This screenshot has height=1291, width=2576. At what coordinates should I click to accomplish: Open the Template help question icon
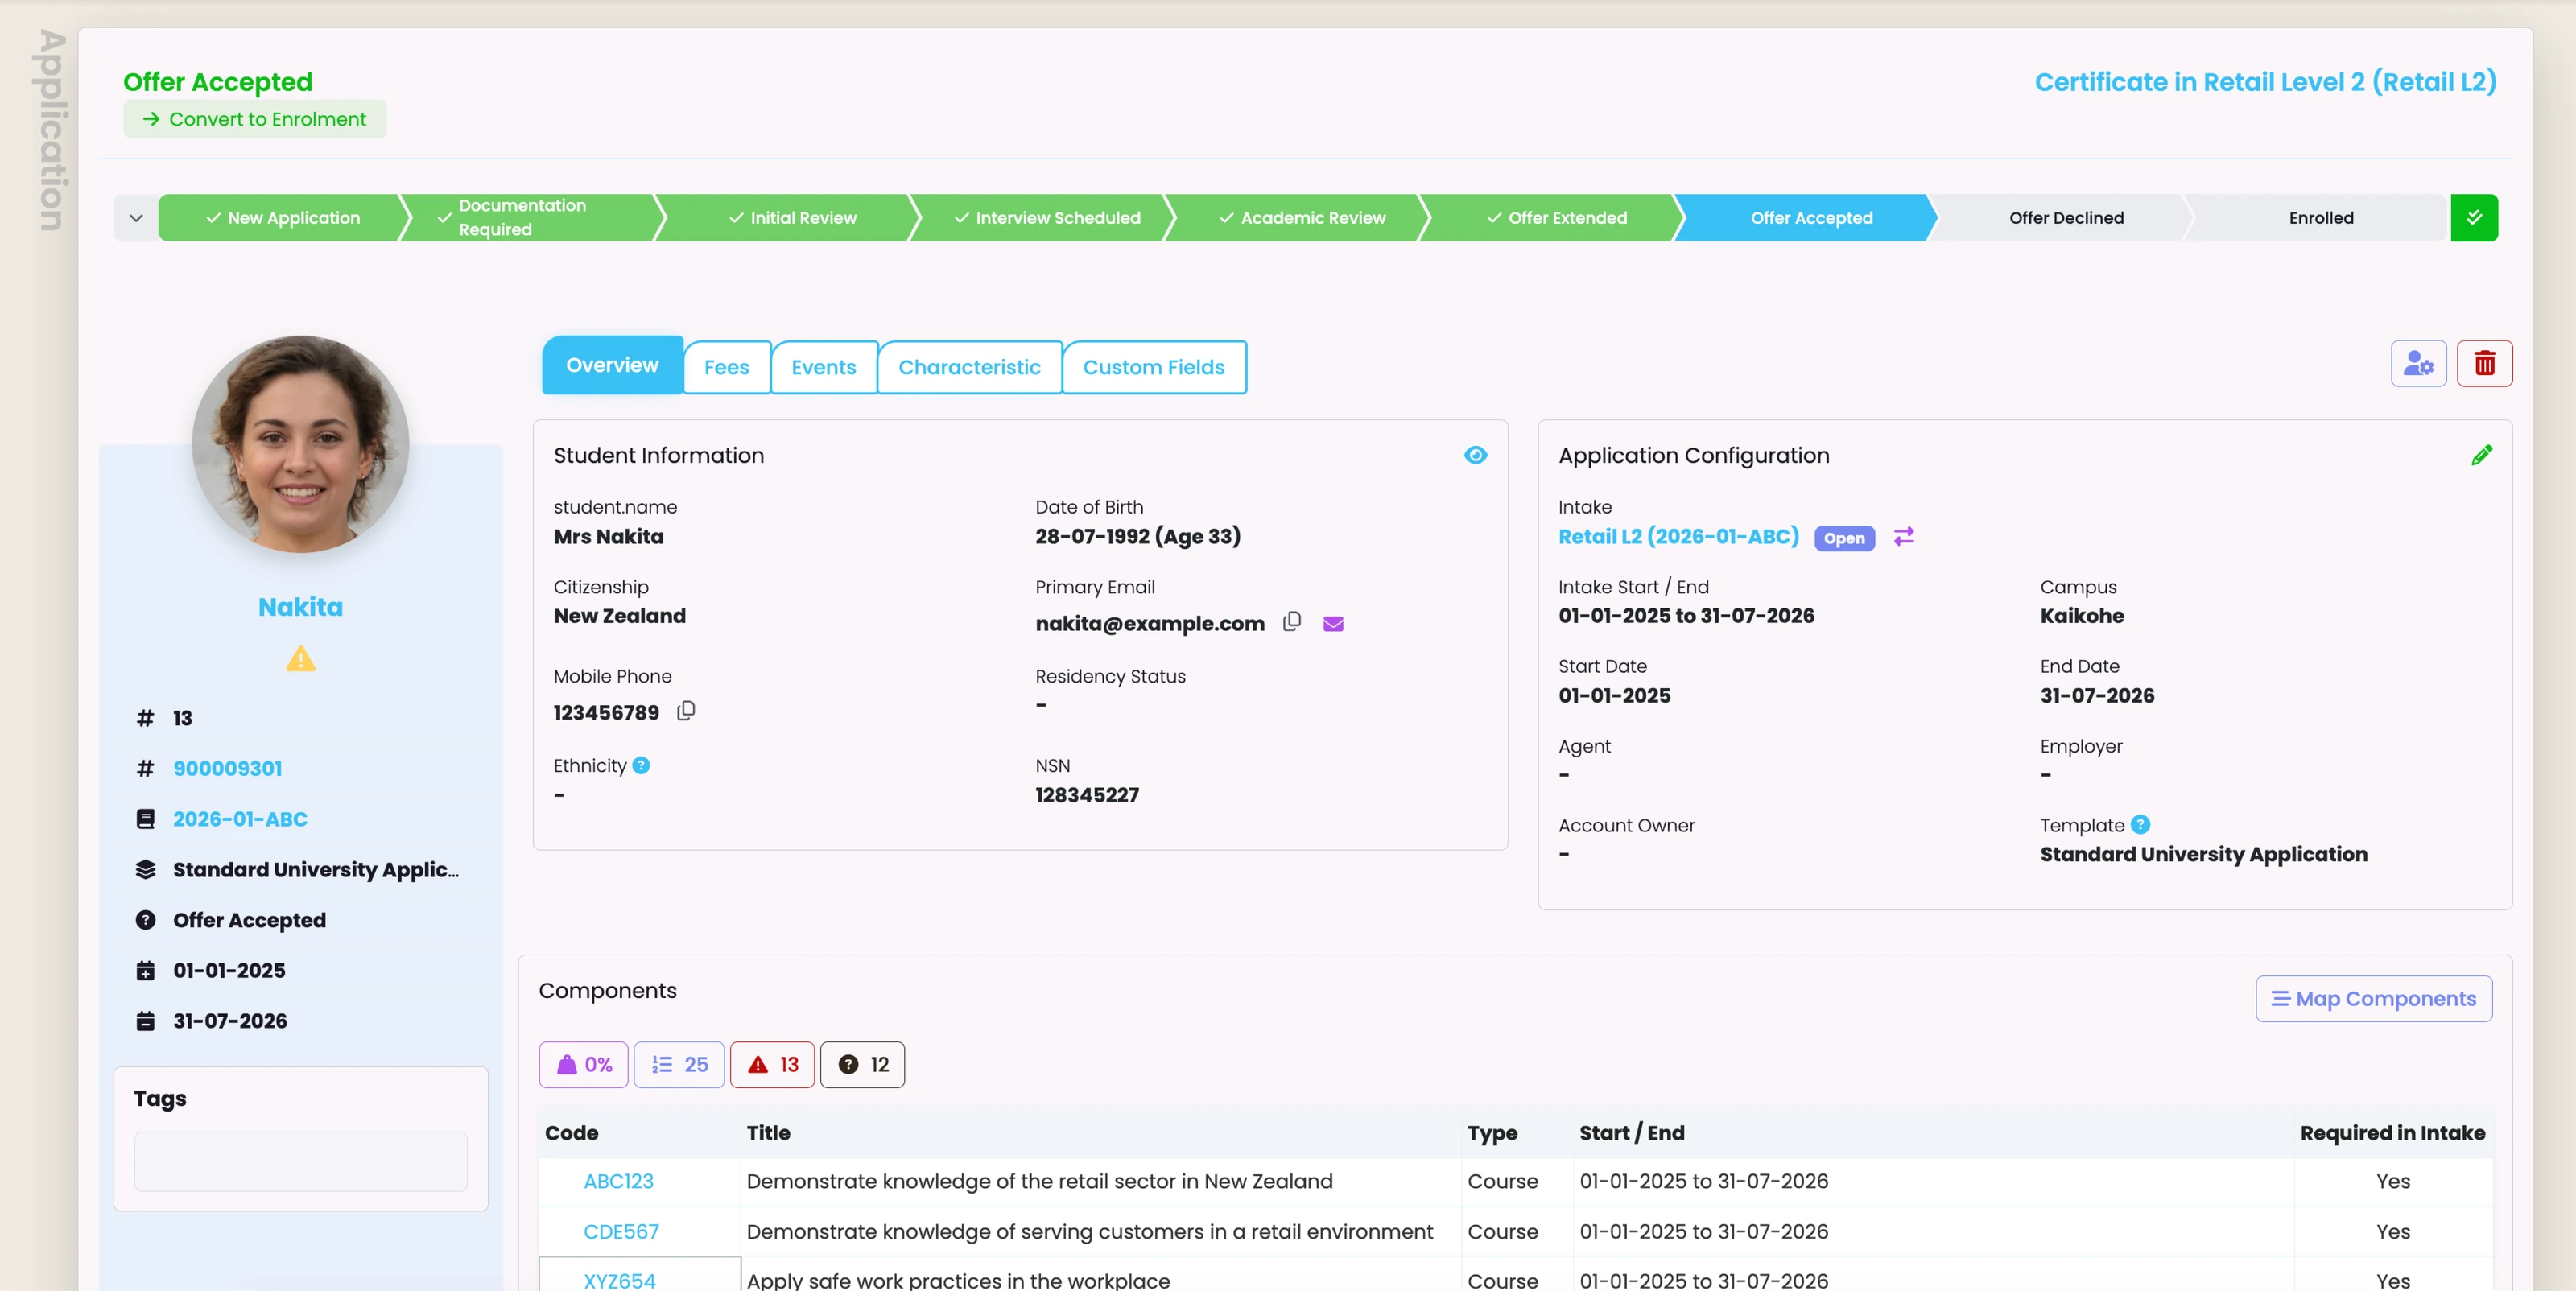pos(2140,825)
